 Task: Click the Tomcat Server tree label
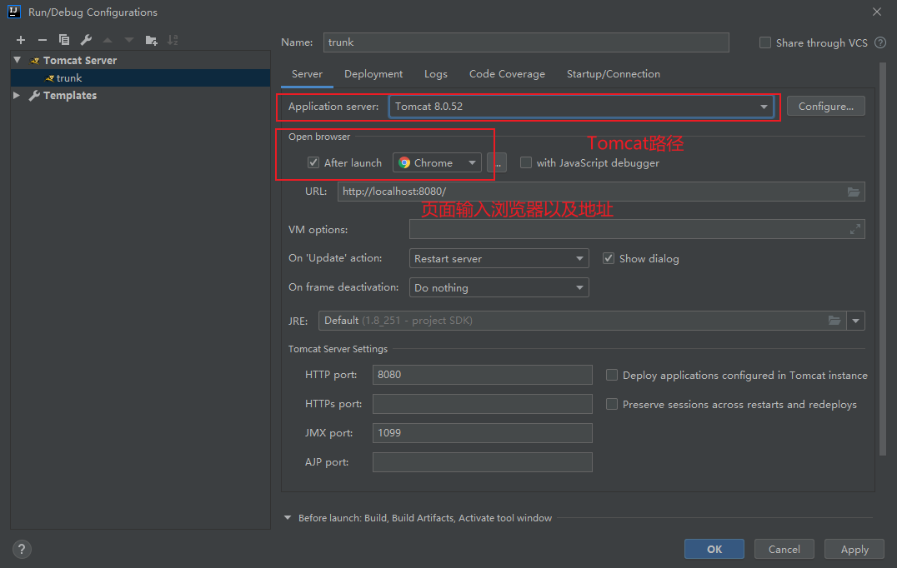(x=80, y=60)
